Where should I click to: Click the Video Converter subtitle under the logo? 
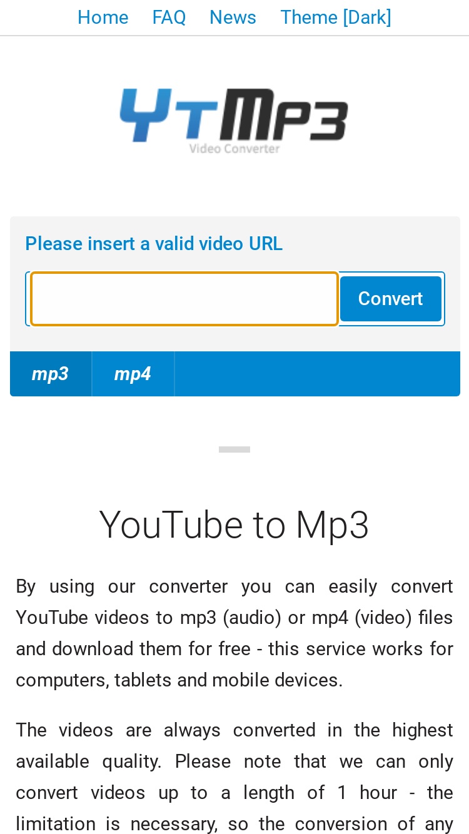coord(234,149)
